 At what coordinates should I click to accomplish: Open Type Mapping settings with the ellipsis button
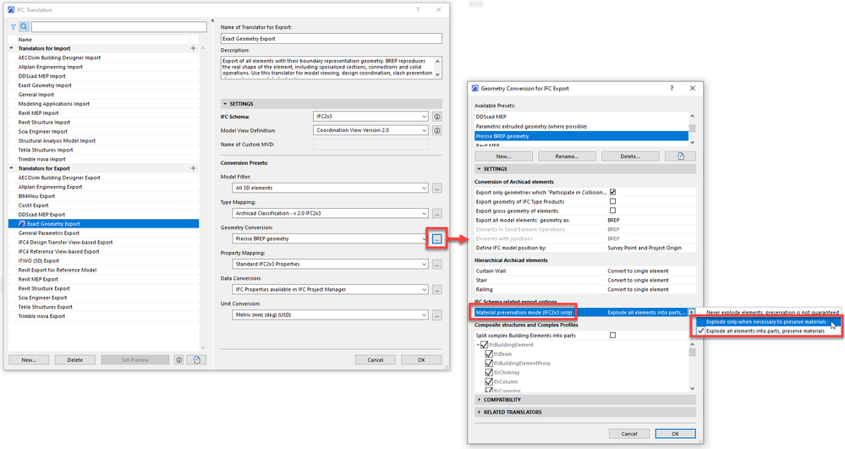click(437, 213)
